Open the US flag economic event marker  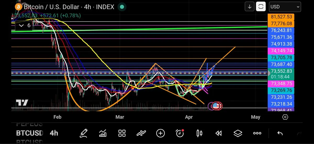pyautogui.click(x=216, y=106)
